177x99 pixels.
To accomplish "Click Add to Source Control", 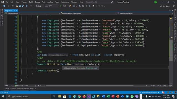I will 149,92.
